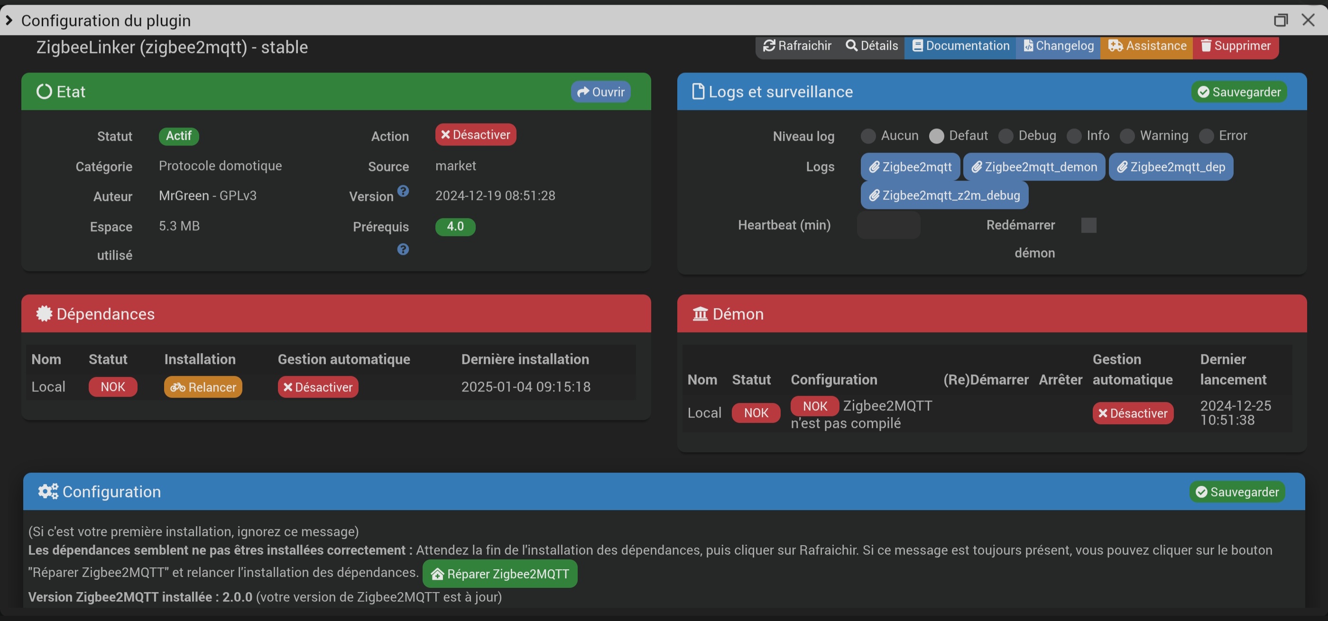Click the Configuration gears icon
1328x621 pixels.
click(x=48, y=492)
